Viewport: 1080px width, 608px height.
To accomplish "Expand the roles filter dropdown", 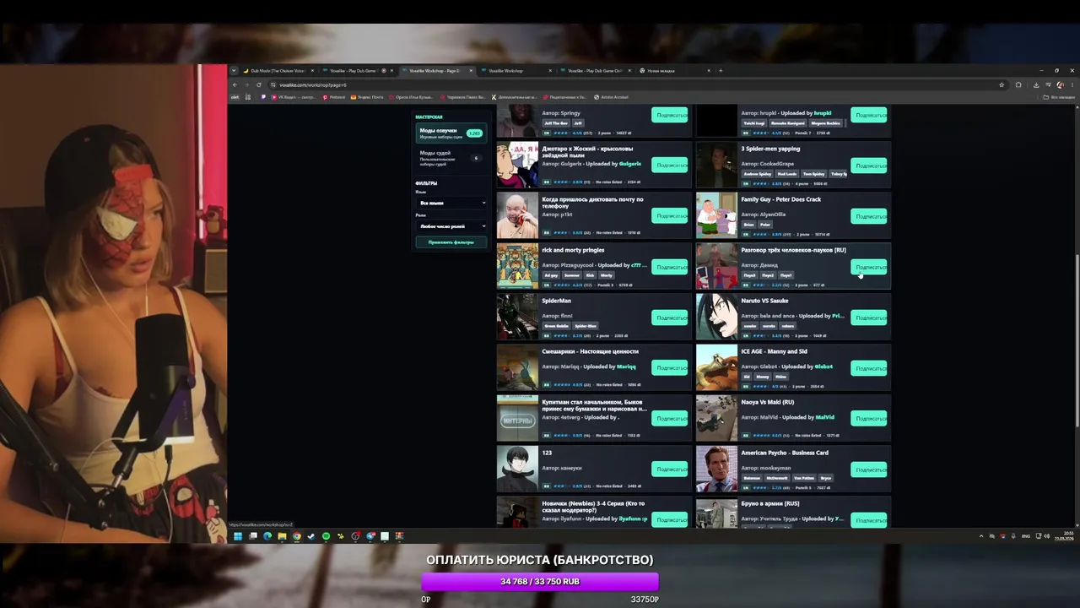I will pyautogui.click(x=452, y=226).
